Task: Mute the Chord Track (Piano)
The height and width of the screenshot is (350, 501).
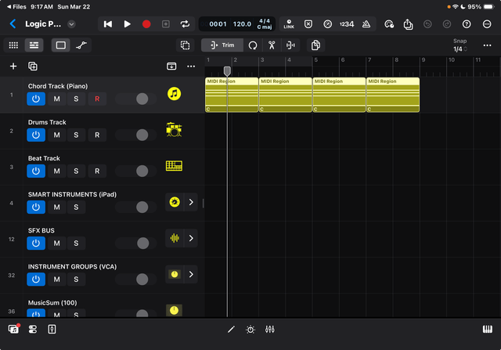Action: (x=56, y=99)
